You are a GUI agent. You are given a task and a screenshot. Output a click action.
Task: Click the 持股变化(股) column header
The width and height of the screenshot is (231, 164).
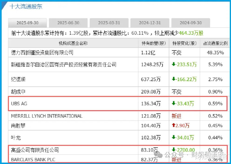[184, 43]
